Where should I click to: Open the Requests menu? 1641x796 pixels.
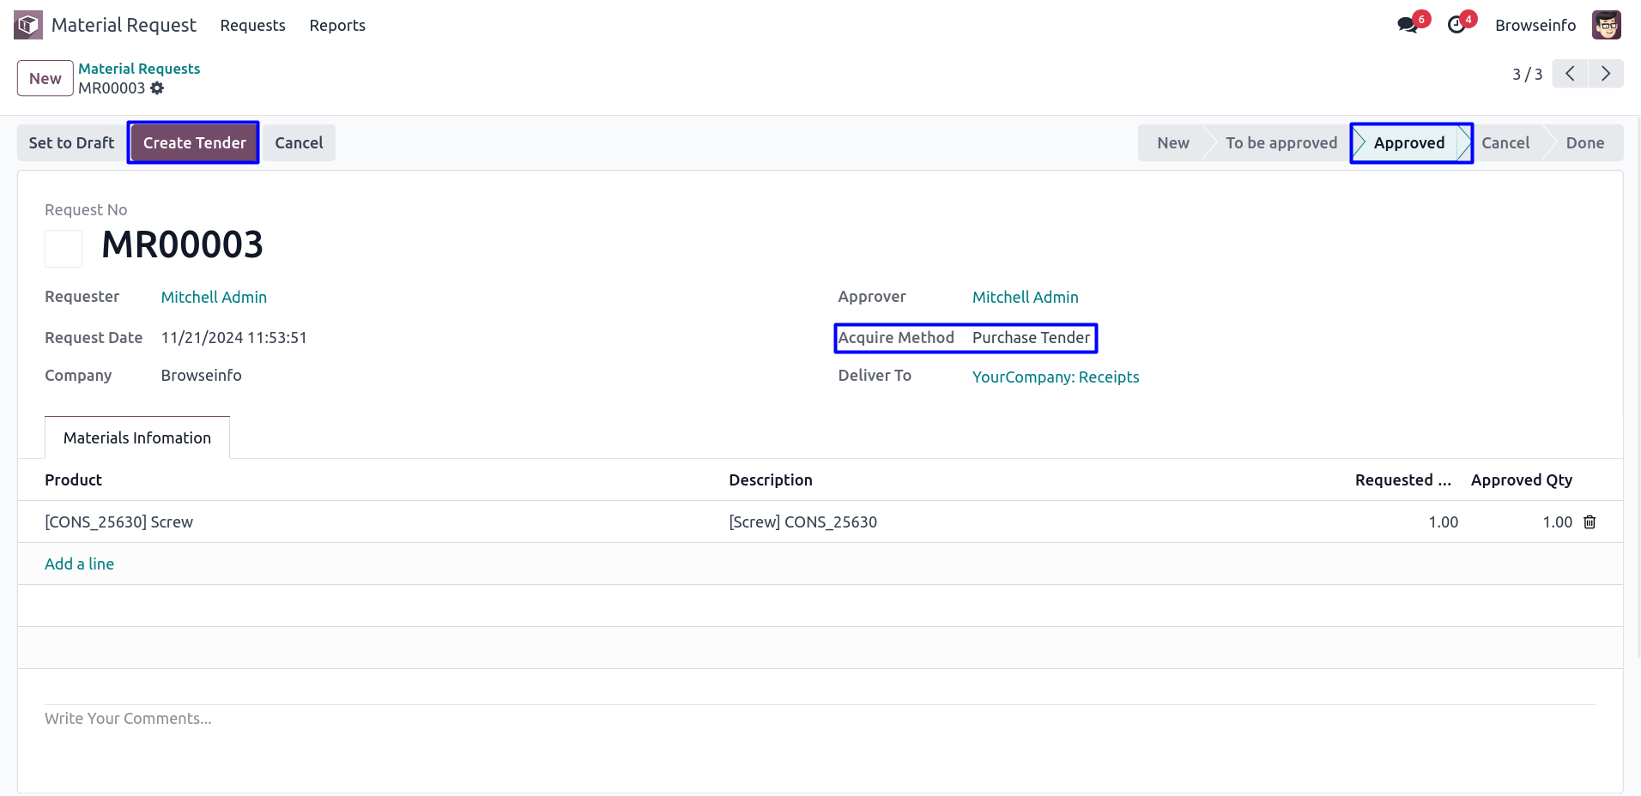click(x=252, y=26)
